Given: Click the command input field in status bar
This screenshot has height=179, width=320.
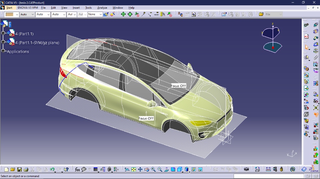Looking at the screenshot, I should (x=269, y=176).
